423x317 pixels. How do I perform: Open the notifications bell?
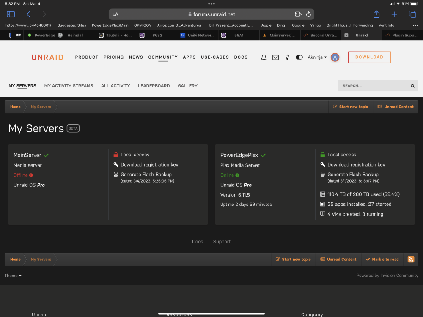pyautogui.click(x=264, y=57)
